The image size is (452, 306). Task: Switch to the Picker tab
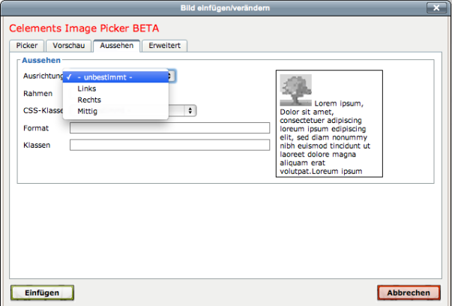(x=26, y=46)
